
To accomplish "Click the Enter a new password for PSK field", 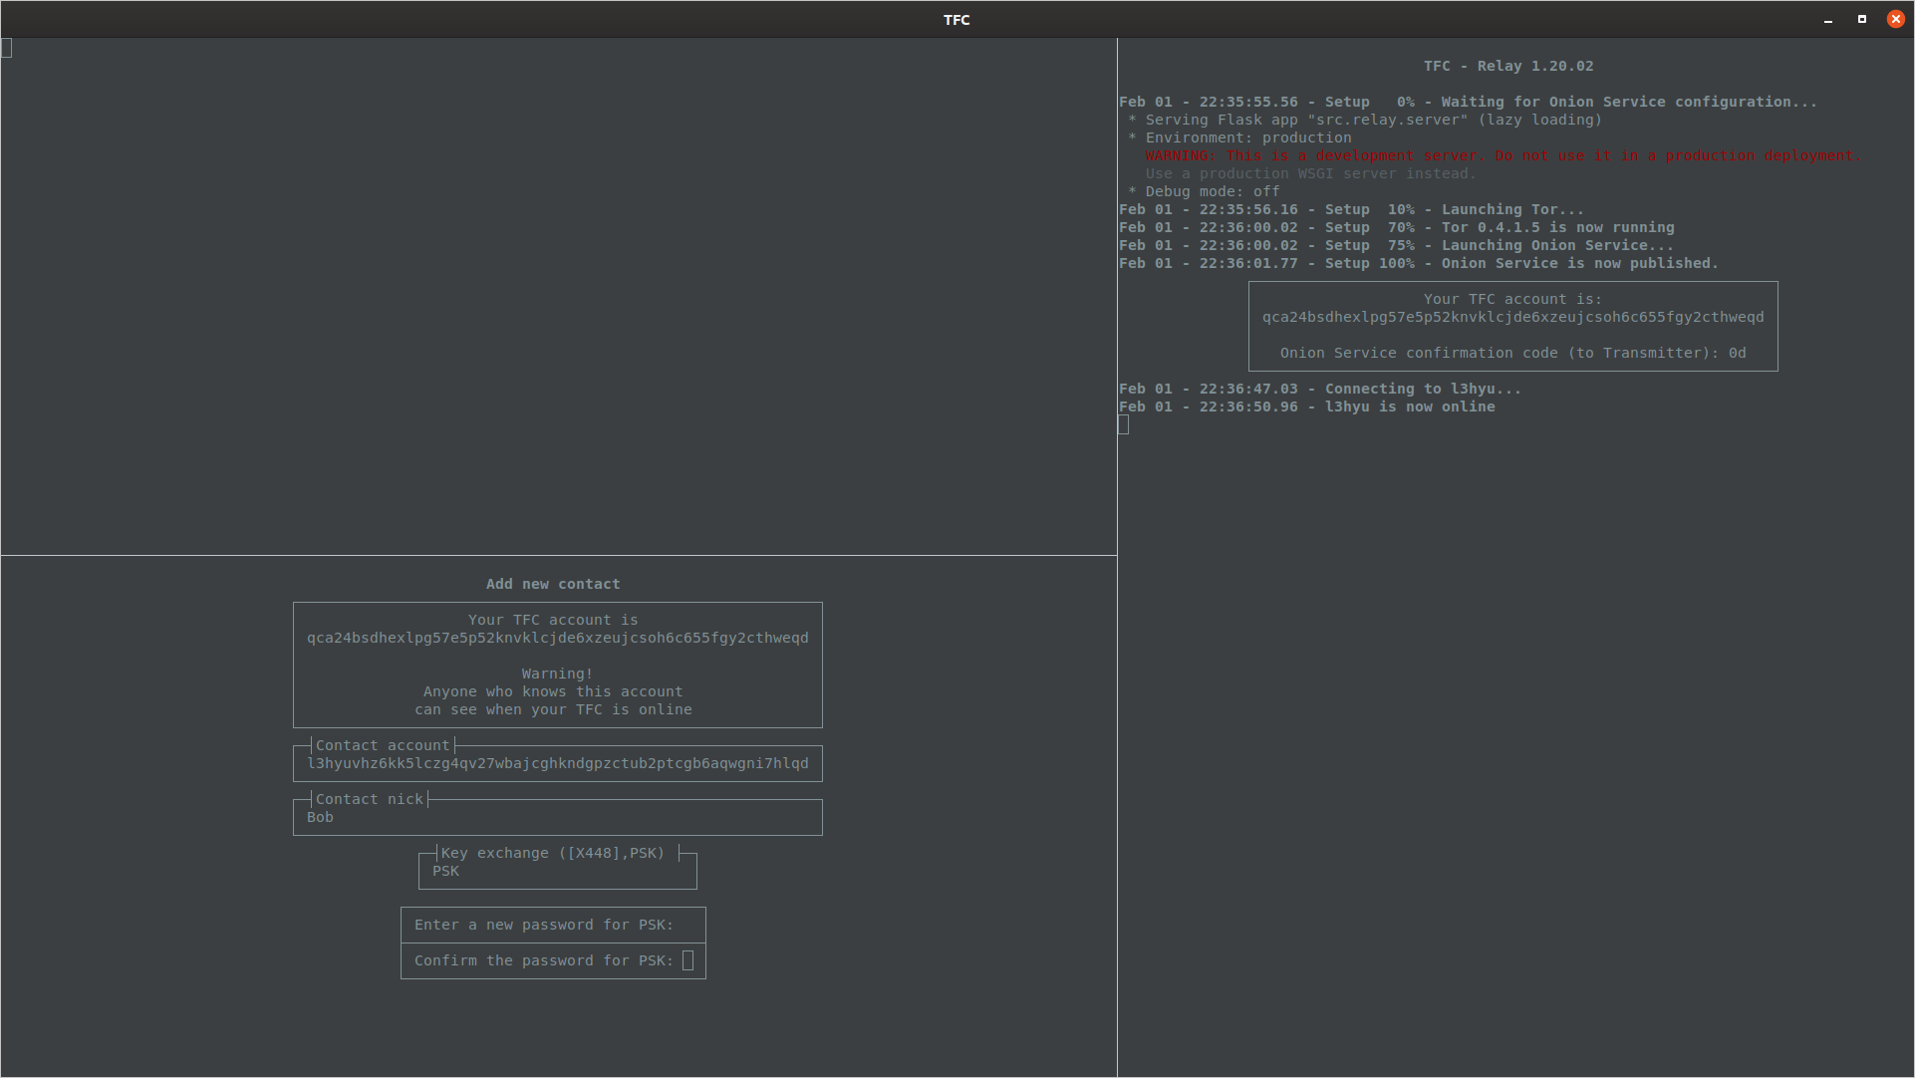I will [x=553, y=925].
